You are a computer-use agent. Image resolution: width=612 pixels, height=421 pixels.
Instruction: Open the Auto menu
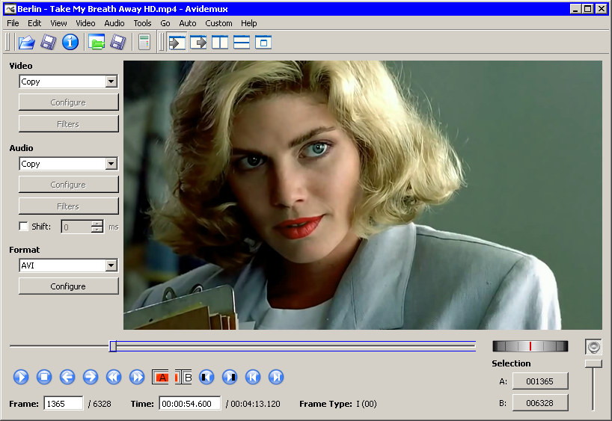[x=188, y=23]
